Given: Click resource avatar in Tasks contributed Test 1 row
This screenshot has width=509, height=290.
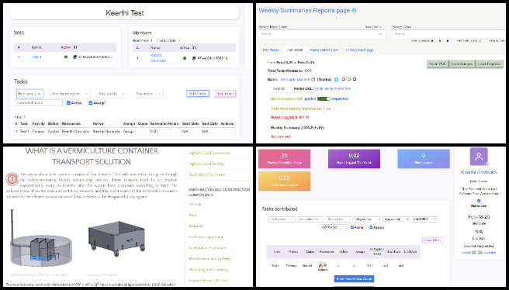Looking at the screenshot, I should pos(322,266).
